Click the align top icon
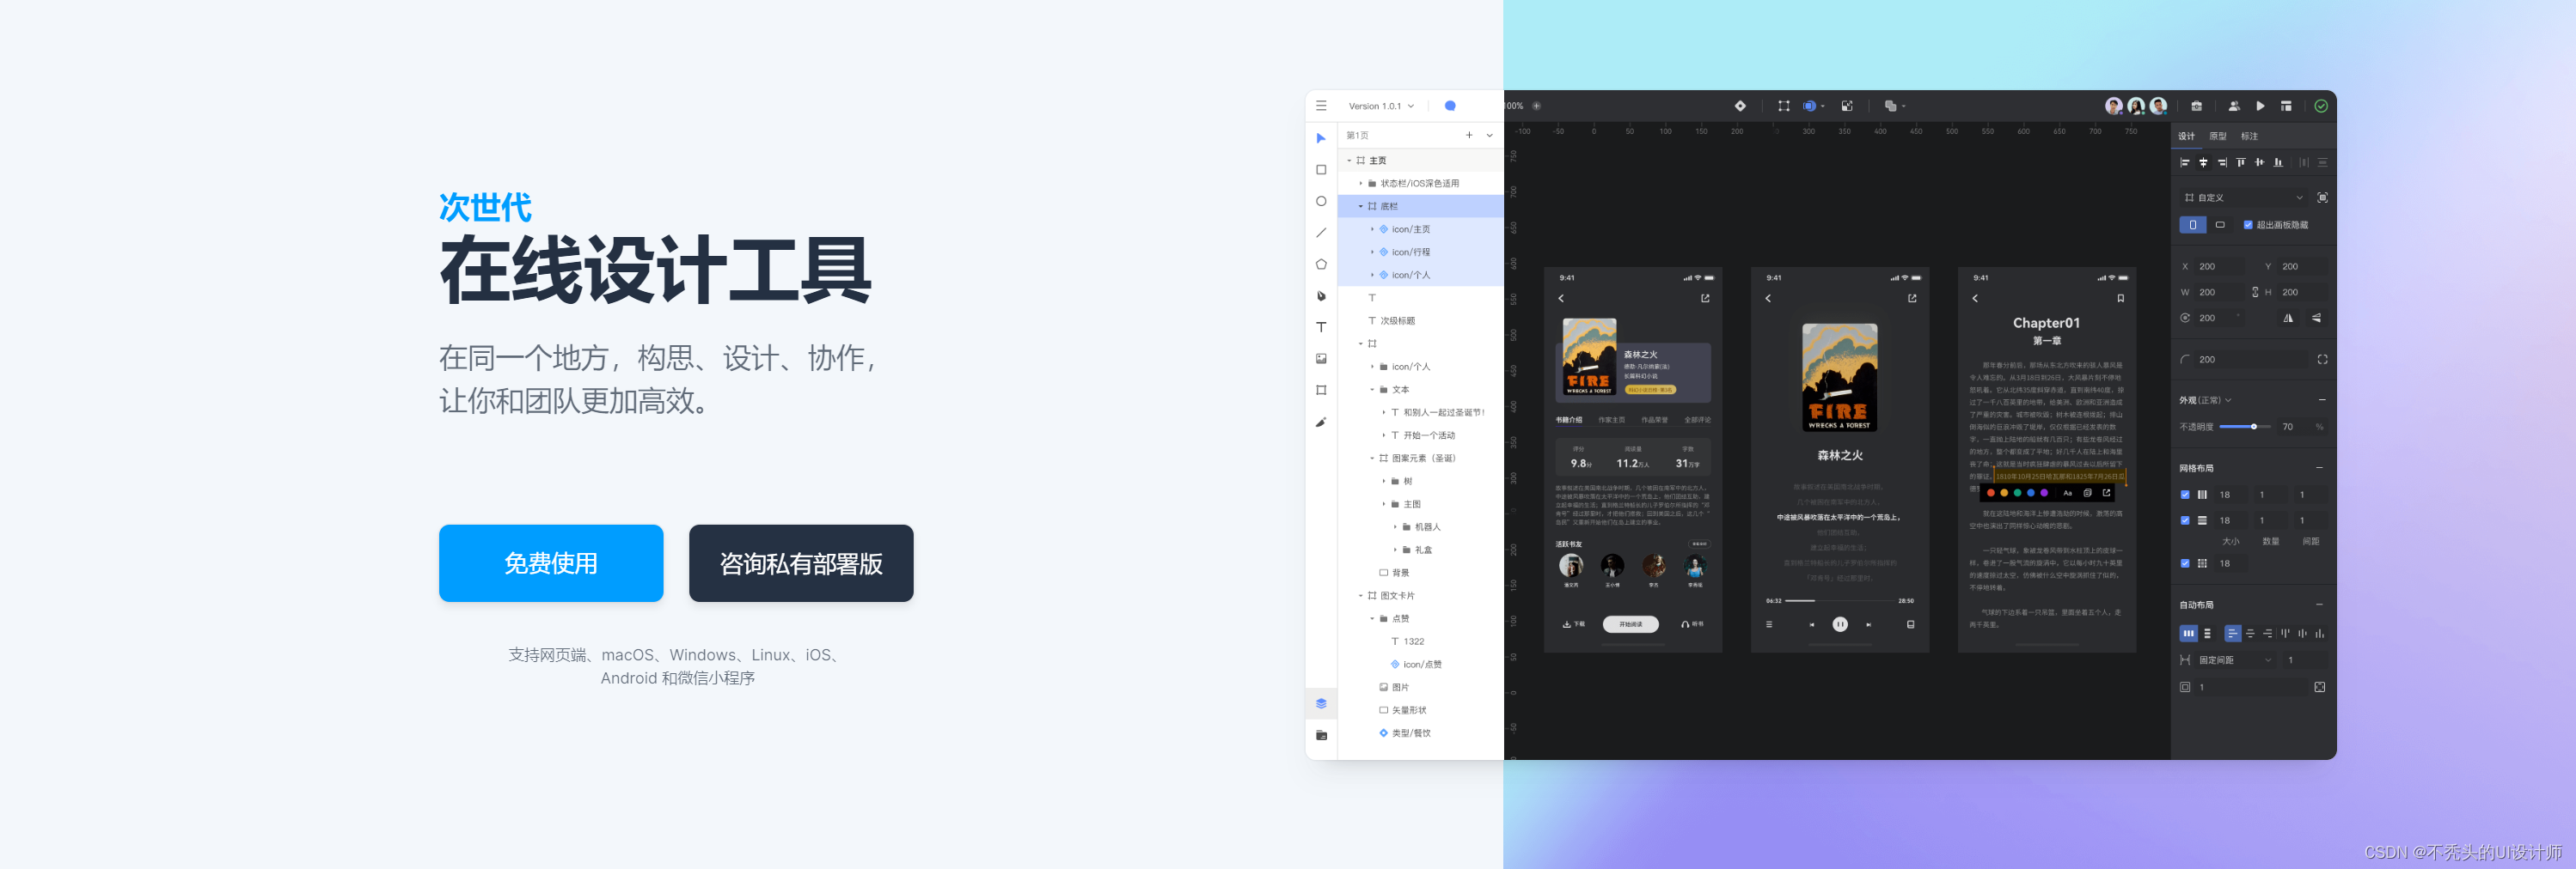The height and width of the screenshot is (869, 2576). point(2241,163)
